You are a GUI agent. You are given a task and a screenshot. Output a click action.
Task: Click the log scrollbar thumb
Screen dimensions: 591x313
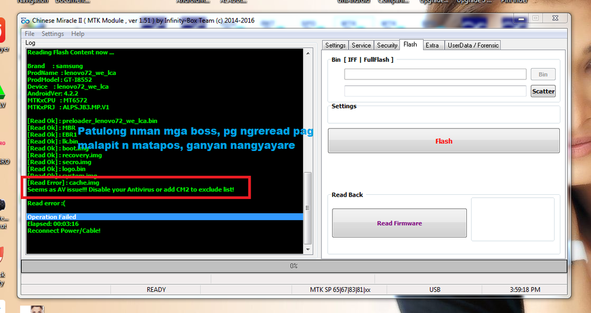click(308, 208)
